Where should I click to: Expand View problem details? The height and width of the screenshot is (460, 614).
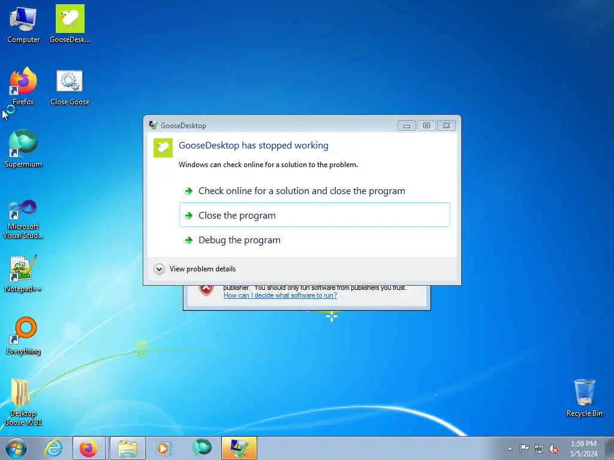click(x=195, y=269)
